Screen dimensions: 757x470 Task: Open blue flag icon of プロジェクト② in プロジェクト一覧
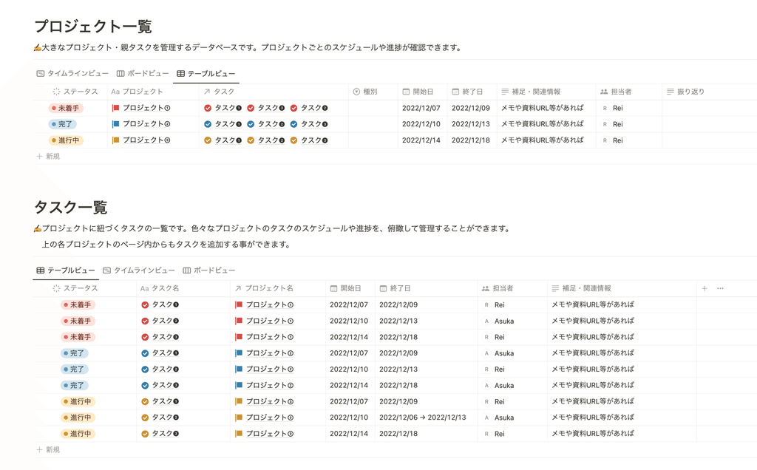[x=115, y=124]
